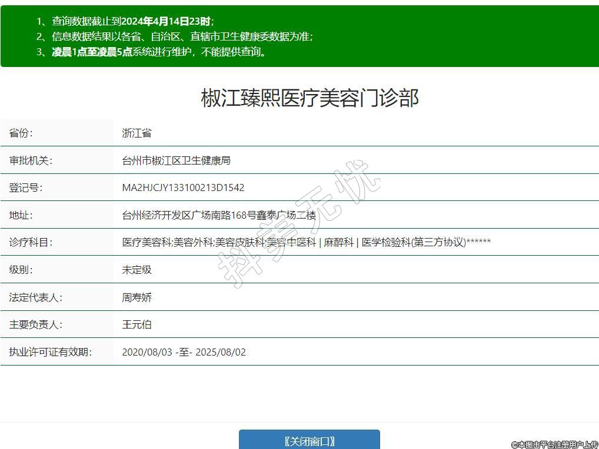The width and height of the screenshot is (599, 449).
Task: Click the 本图由平台注册用户上传 caption text
Action: [554, 445]
